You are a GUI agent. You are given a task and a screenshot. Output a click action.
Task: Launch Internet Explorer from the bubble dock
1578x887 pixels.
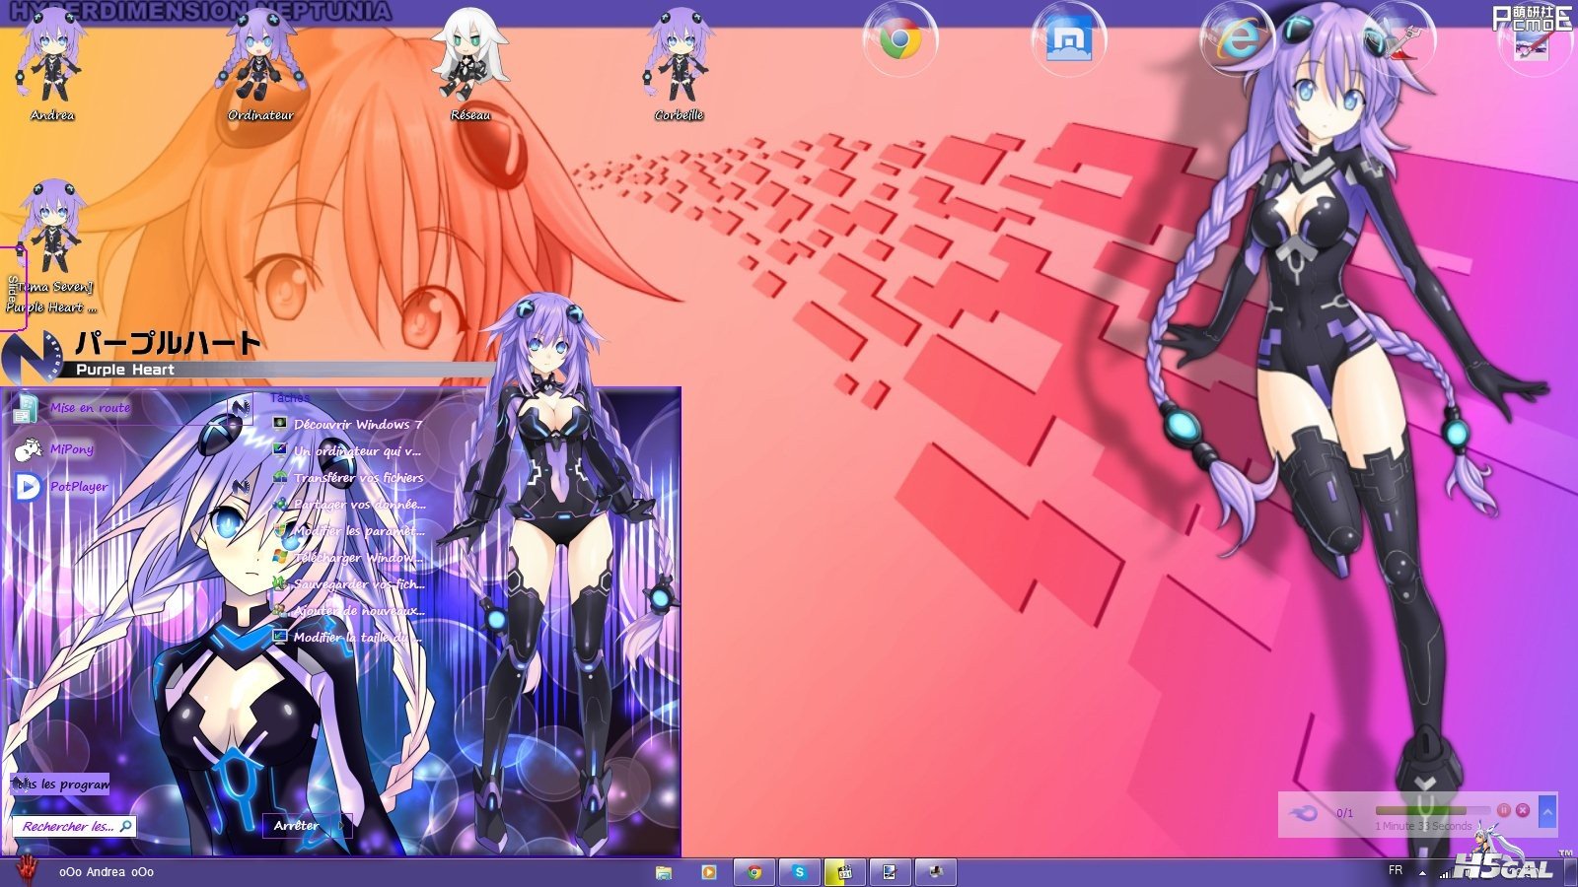[1237, 41]
